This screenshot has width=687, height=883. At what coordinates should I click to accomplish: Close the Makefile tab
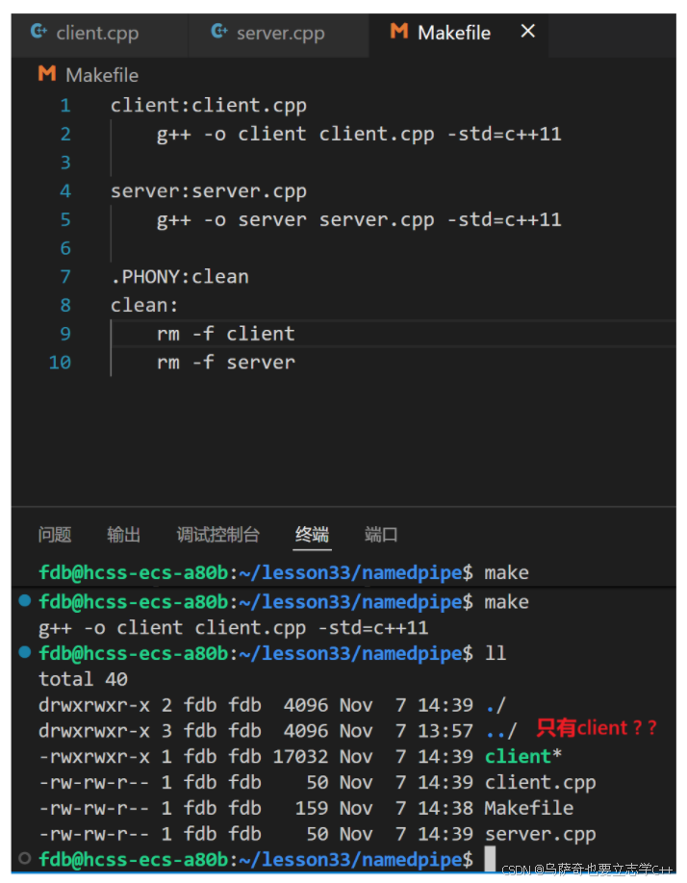click(x=527, y=32)
